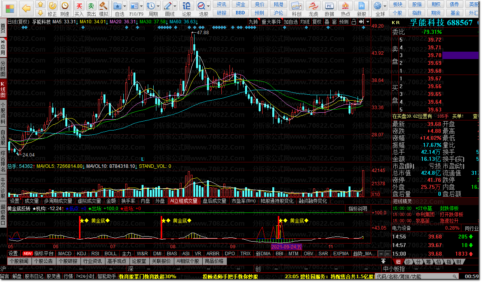Screen dimensions: 482x282
Task: Click the 指标说明 indicator description button
Action: (358, 209)
